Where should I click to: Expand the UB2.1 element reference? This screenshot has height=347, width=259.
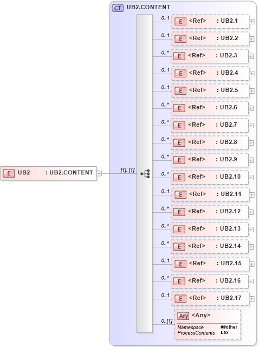252,22
